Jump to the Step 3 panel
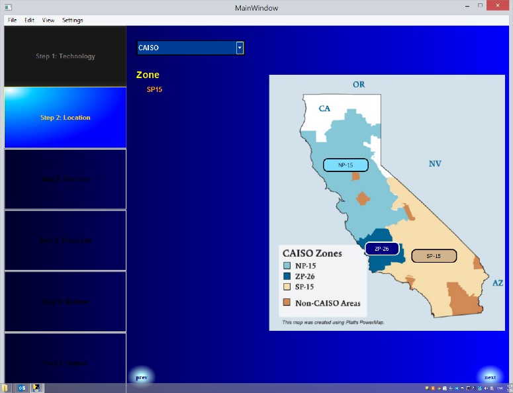The image size is (513, 393). pos(65,179)
